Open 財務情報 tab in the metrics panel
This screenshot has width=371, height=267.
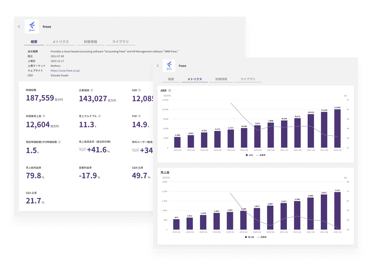pyautogui.click(x=221, y=79)
